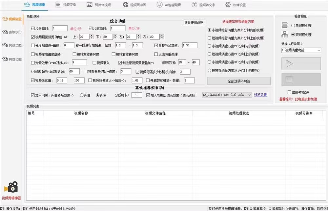This screenshot has height=211, width=328.
Task: Select the 去除水印 sidebar icon
Action: 5,32
